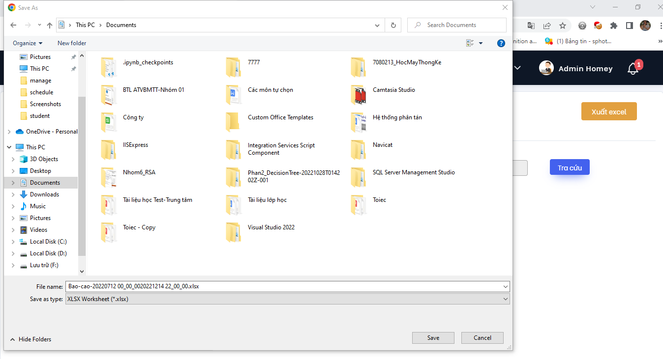Screen dimensions: 663x359
Task: Click the Chrome bookmark star icon
Action: (x=563, y=26)
